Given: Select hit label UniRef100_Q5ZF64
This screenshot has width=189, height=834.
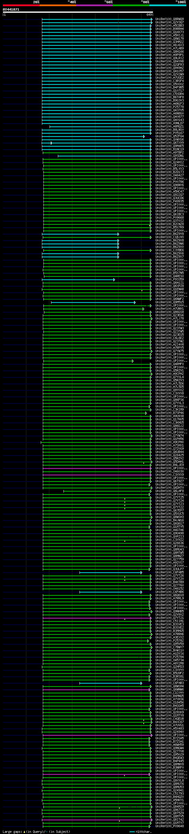Looking at the screenshot, I should (170, 136).
